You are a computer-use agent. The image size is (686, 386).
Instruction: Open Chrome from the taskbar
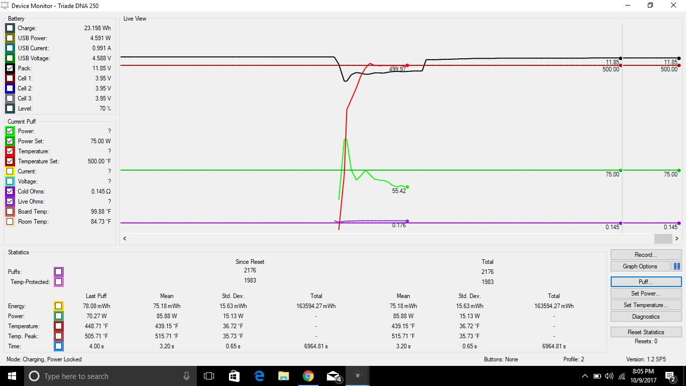(308, 376)
